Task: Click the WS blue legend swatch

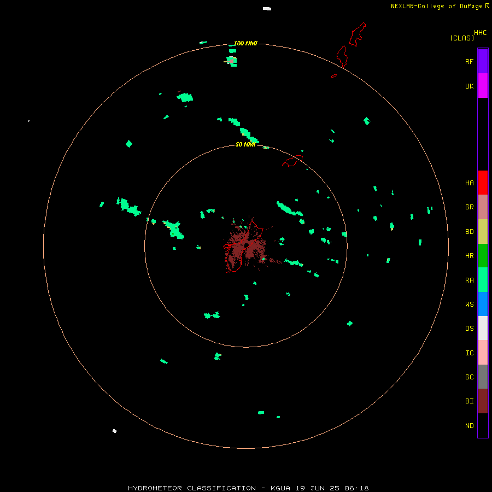Action: [483, 304]
